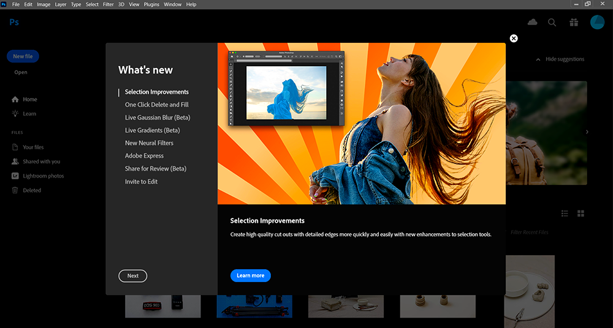Open the soap and cup recent file thumbnail
The width and height of the screenshot is (613, 328).
tap(346, 306)
